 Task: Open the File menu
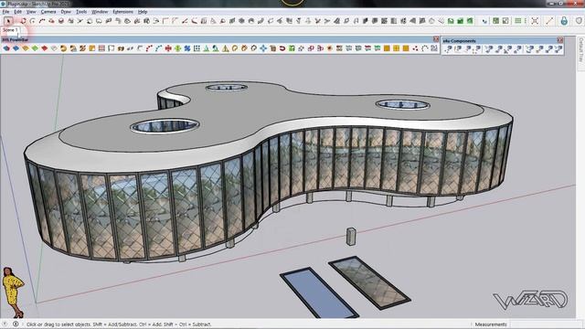[5, 12]
